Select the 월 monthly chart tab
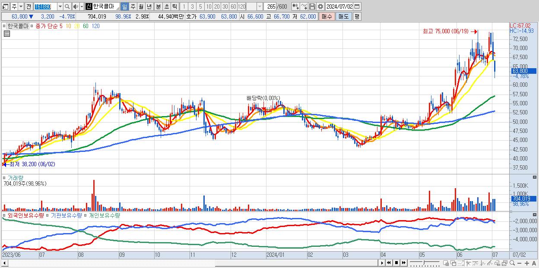This screenshot has width=539, height=268. [x=141, y=6]
